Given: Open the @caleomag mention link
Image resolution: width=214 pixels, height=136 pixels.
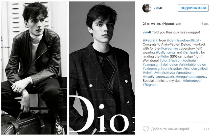Looking at the screenshot, I should [169, 48].
